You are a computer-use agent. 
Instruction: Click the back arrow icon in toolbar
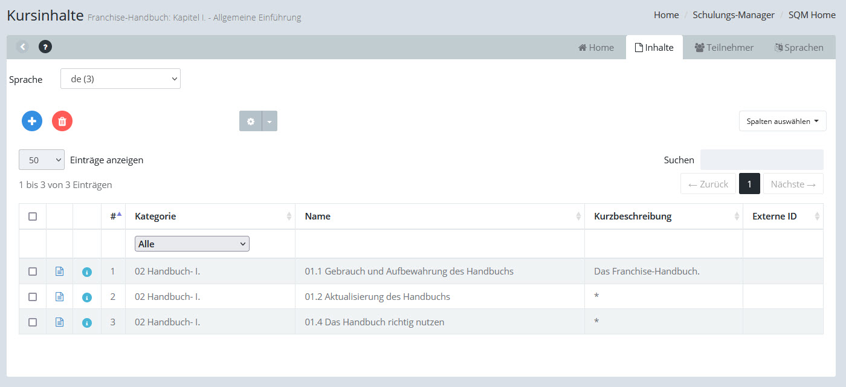pyautogui.click(x=22, y=47)
